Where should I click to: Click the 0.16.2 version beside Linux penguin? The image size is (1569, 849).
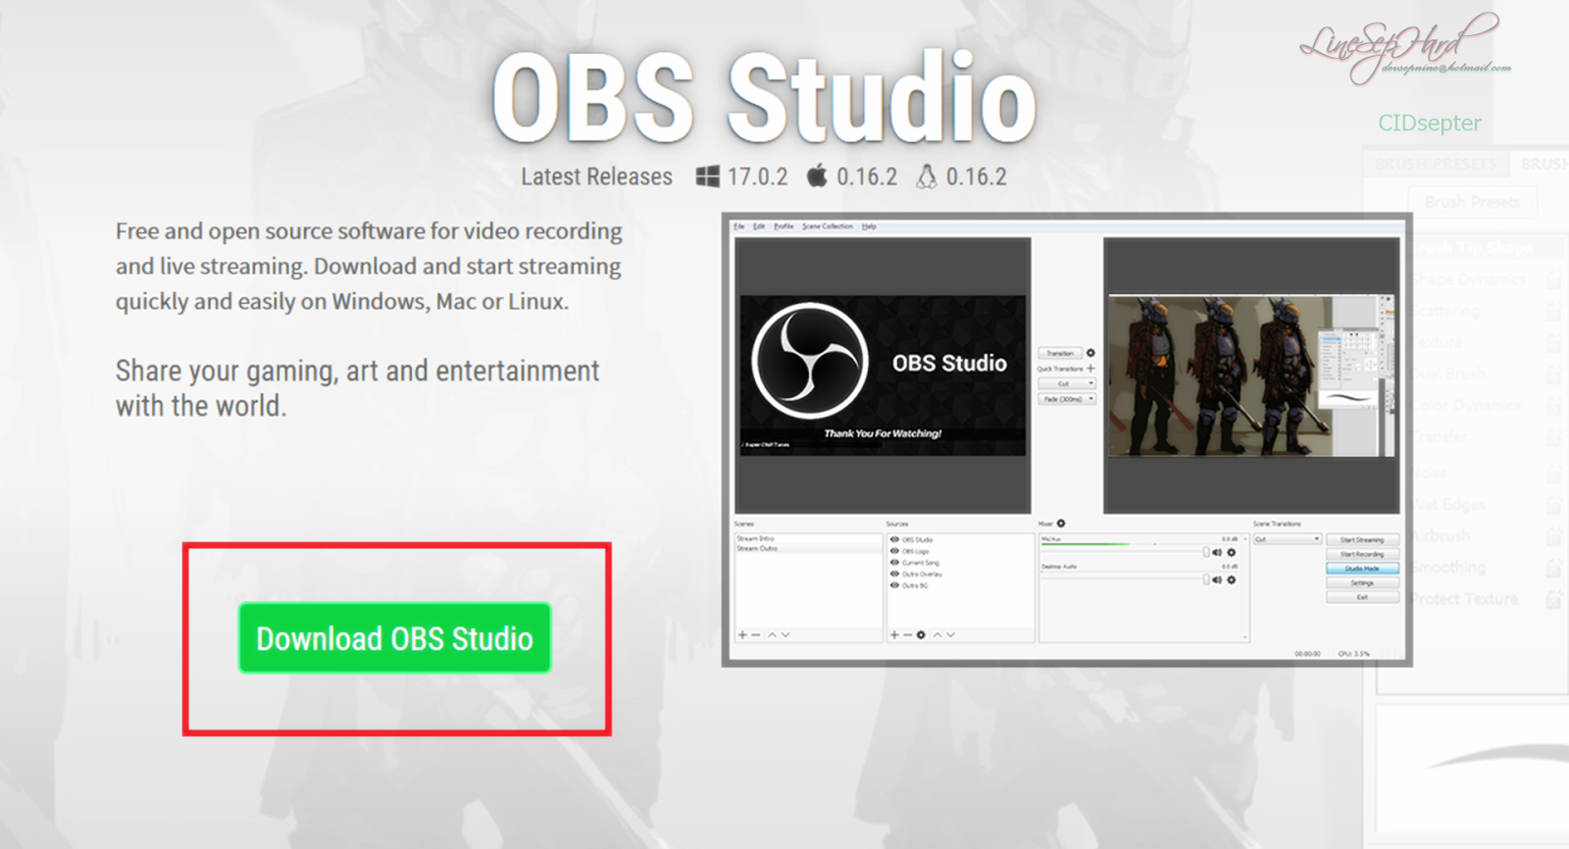coord(977,176)
